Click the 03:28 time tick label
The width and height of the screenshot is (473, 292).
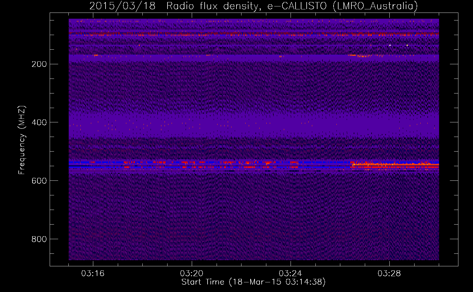click(389, 274)
